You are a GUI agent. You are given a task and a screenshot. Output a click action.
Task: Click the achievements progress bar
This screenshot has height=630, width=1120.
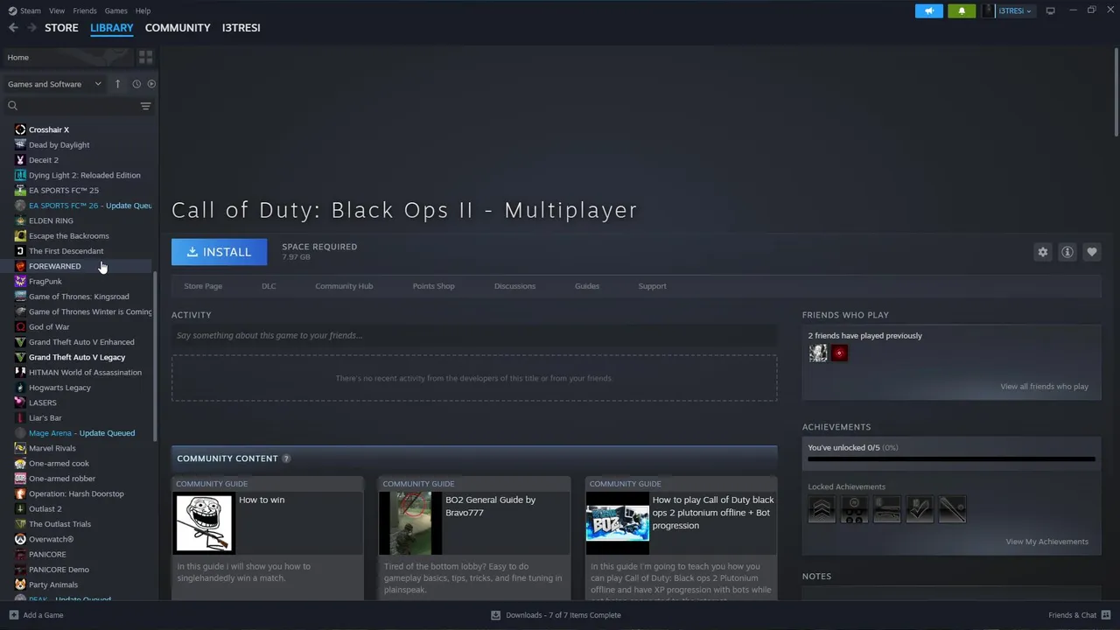pyautogui.click(x=951, y=458)
